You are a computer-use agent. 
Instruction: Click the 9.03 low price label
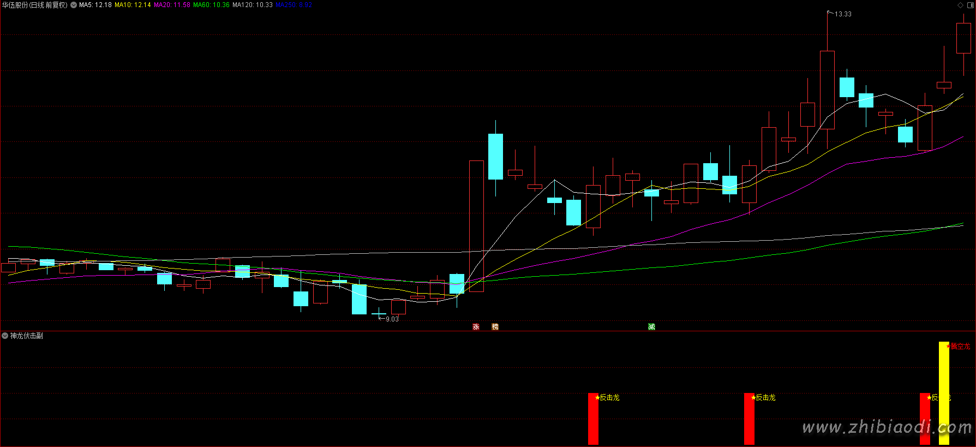pyautogui.click(x=392, y=319)
